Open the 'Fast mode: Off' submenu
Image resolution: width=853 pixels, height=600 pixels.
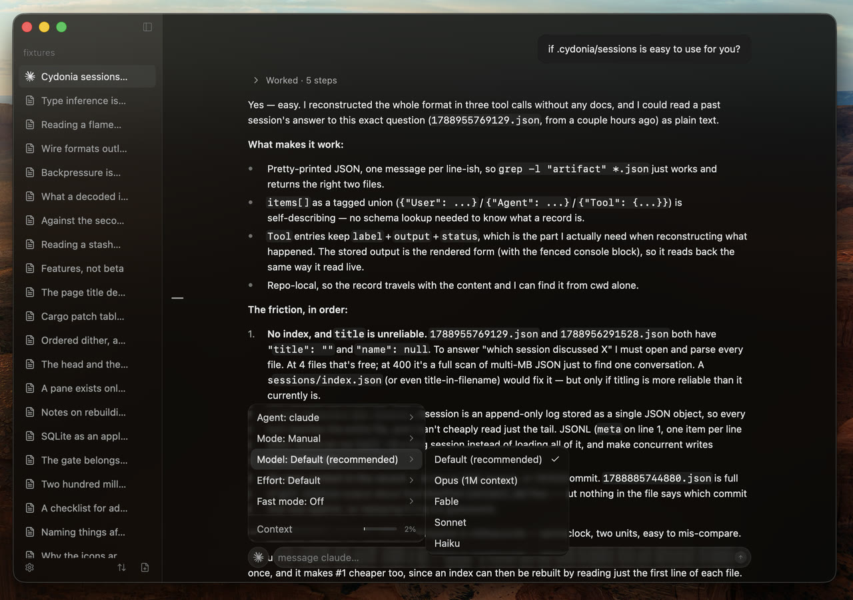(336, 501)
